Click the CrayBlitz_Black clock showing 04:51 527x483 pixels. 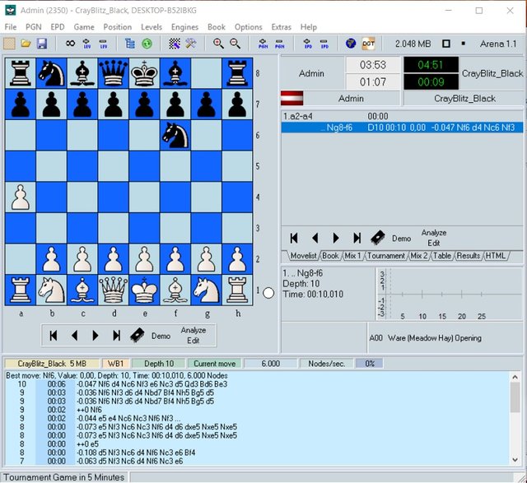[x=431, y=65]
